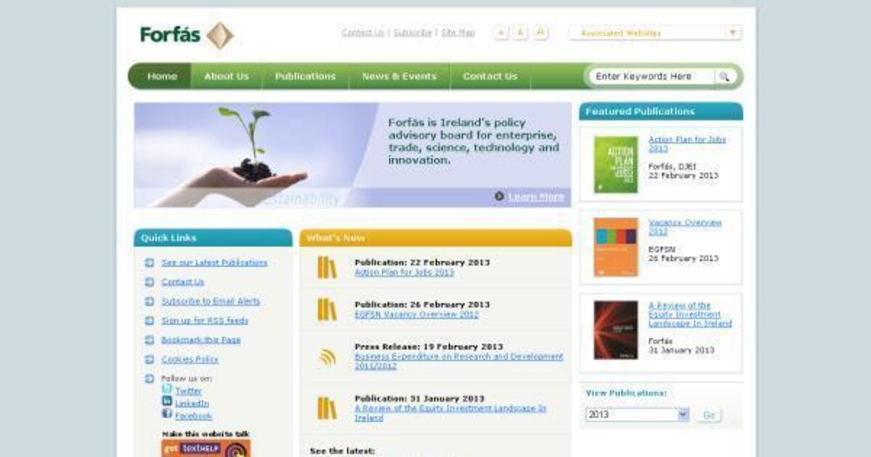
Task: Click the Learn More arrow icon
Action: tap(499, 197)
